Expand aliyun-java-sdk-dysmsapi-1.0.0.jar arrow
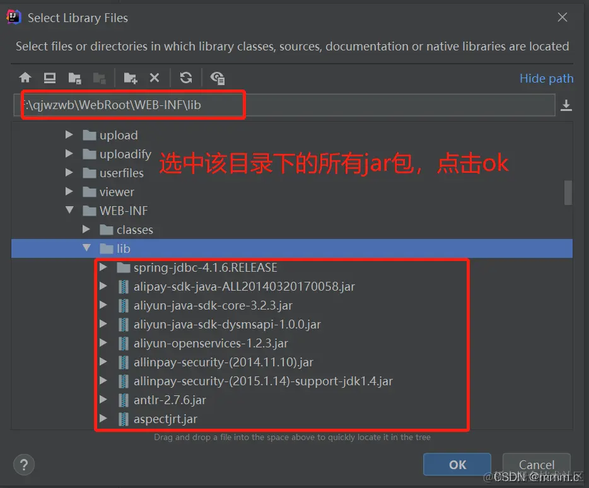Viewport: 589px width, 488px height. click(103, 324)
